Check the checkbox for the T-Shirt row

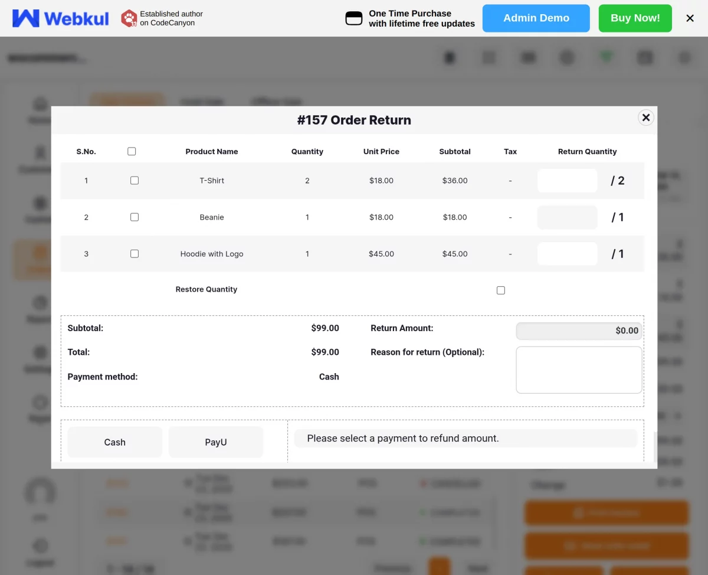click(134, 180)
